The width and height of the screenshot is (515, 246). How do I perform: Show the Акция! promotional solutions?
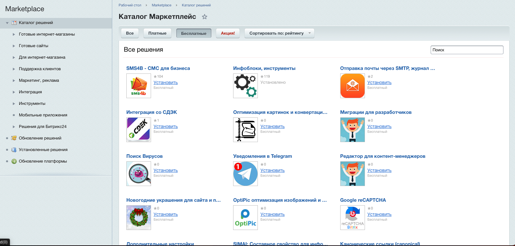coord(228,33)
